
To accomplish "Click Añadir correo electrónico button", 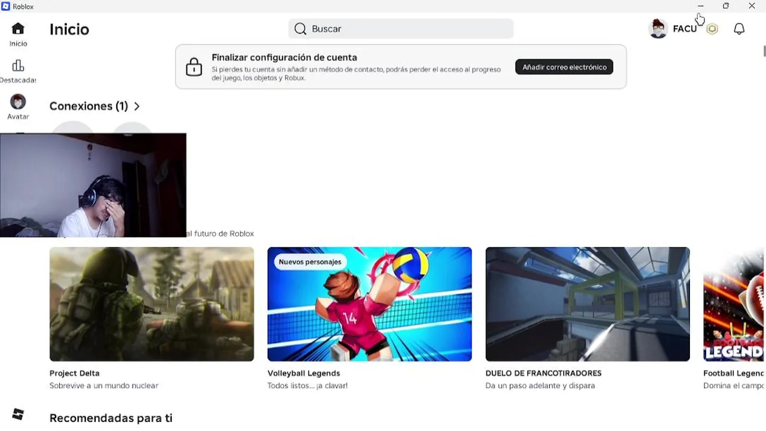I will (564, 67).
